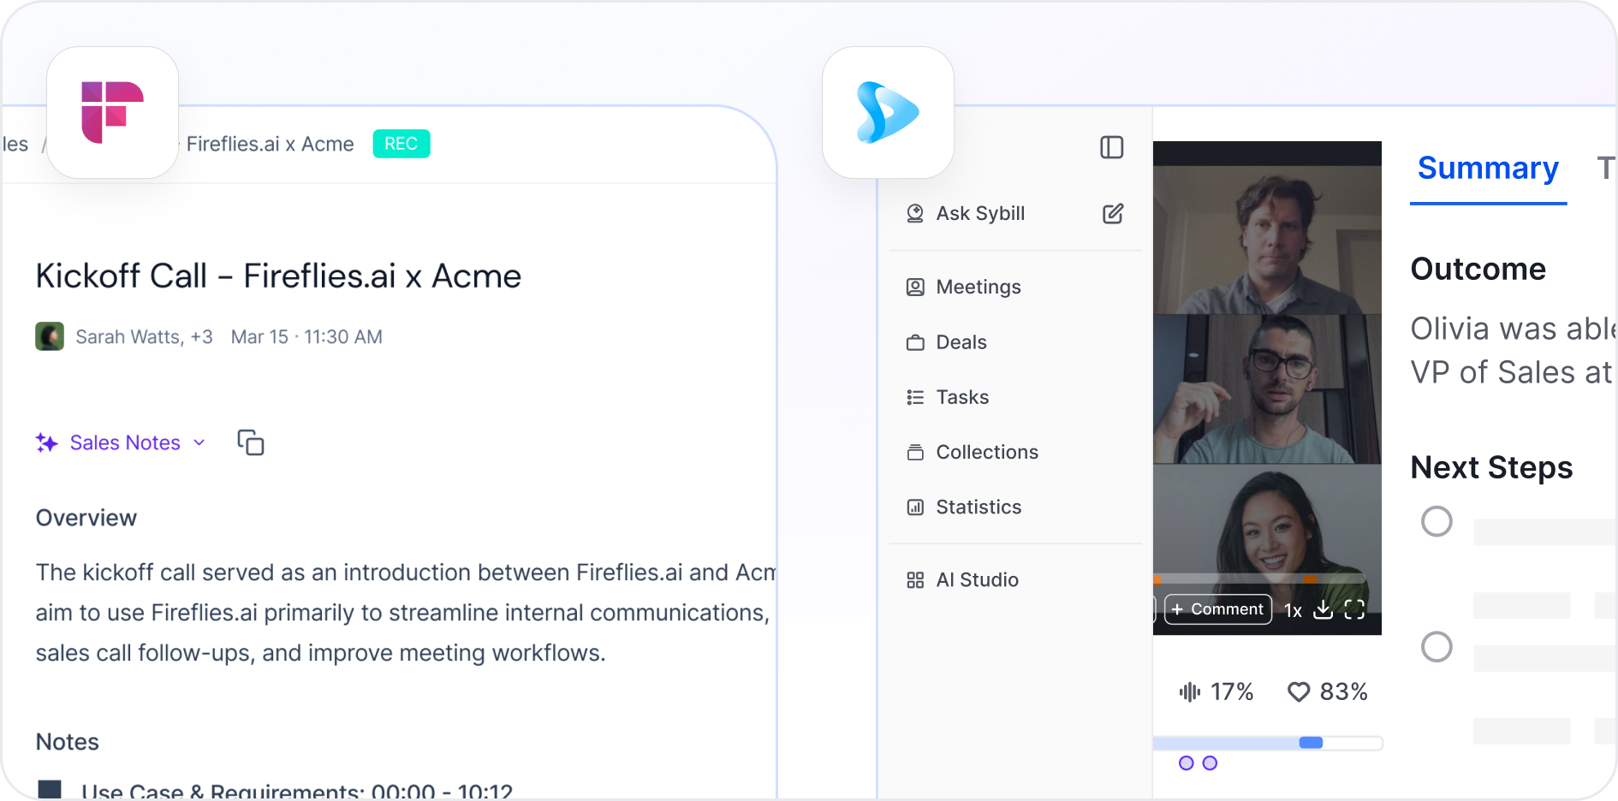Click the first purple timeline marker circle
Screen dimensions: 1618x801
(1186, 763)
